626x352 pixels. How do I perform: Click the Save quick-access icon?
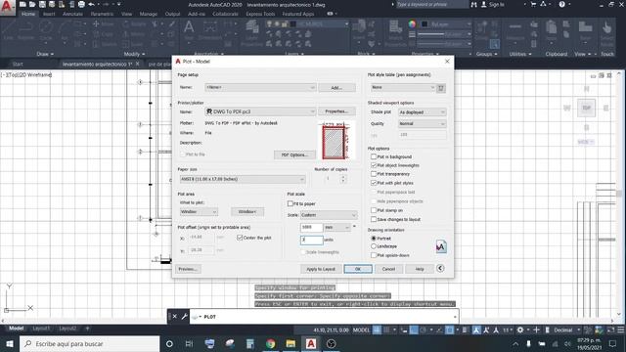(42, 4)
